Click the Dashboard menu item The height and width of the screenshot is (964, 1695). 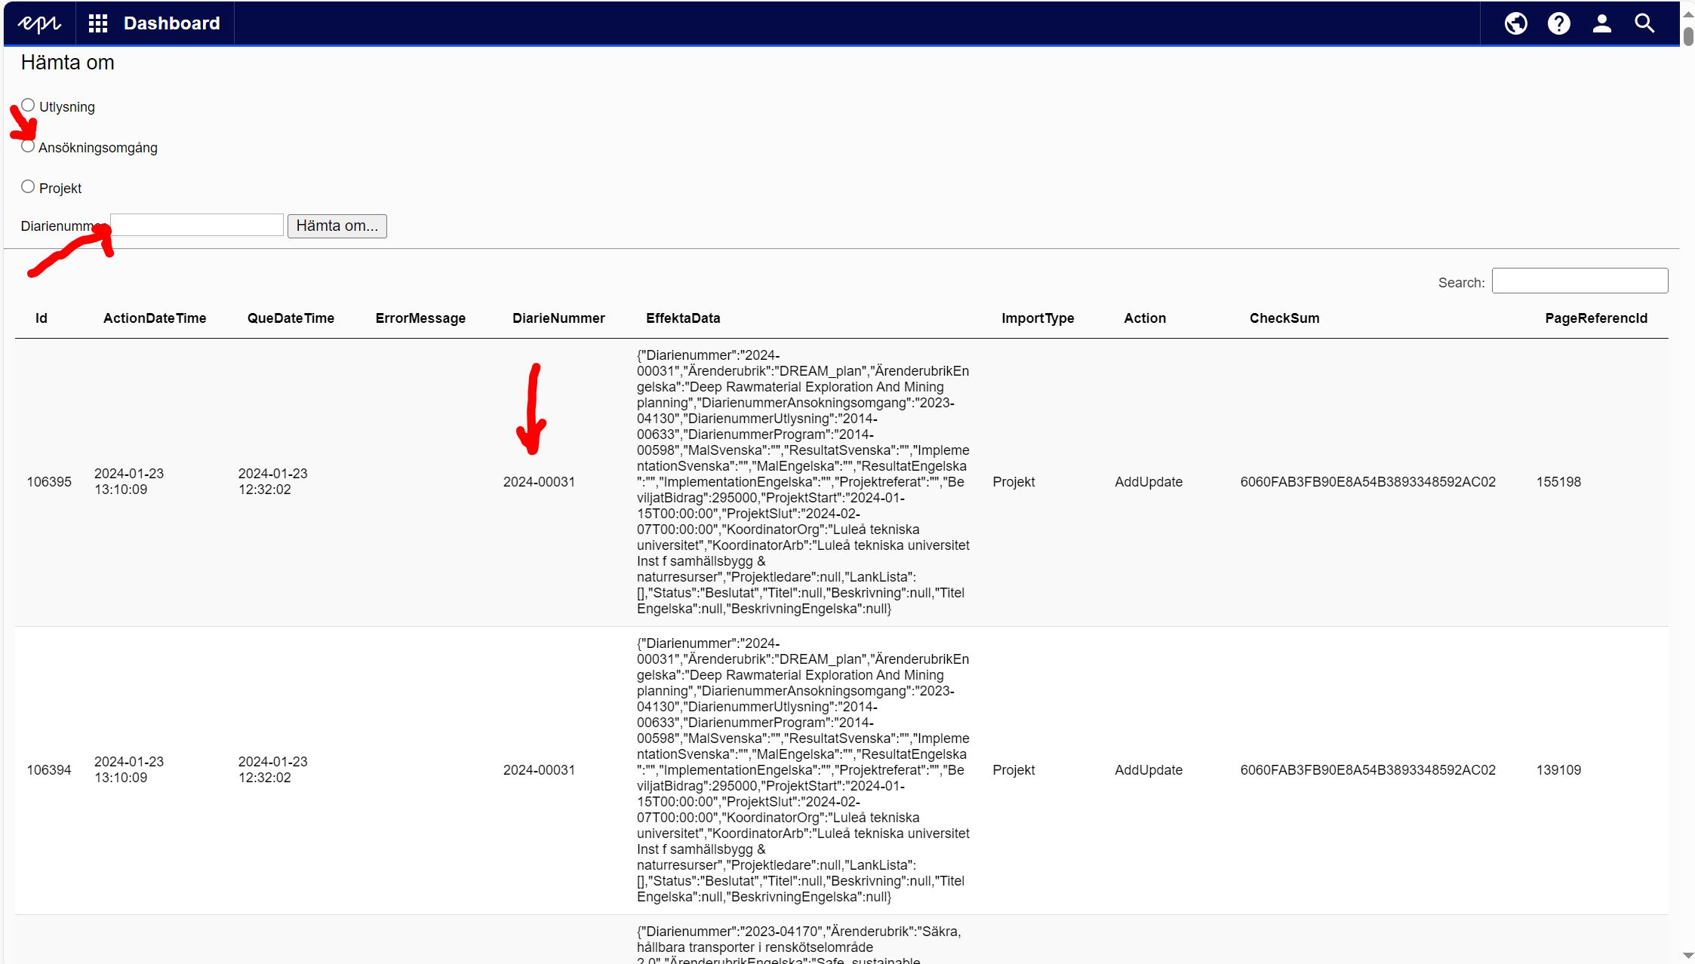171,23
